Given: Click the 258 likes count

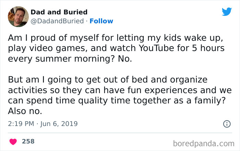Looking at the screenshot, I should (28, 141).
